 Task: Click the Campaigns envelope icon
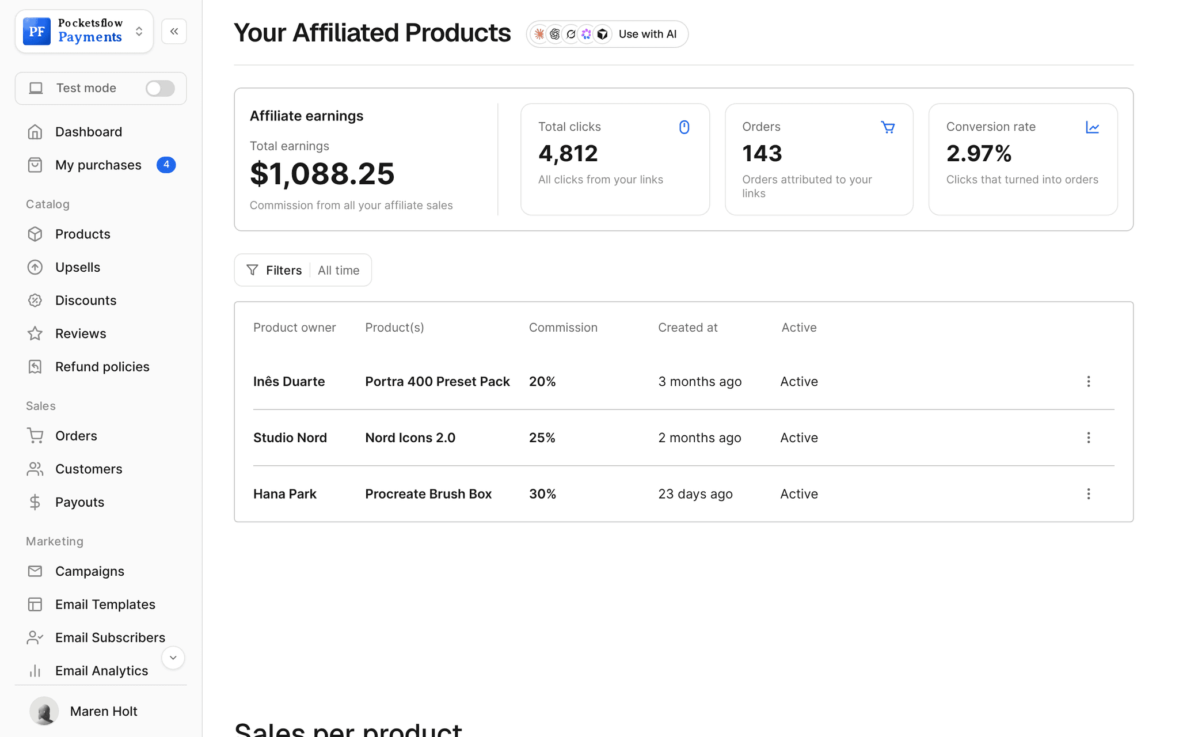(x=35, y=571)
